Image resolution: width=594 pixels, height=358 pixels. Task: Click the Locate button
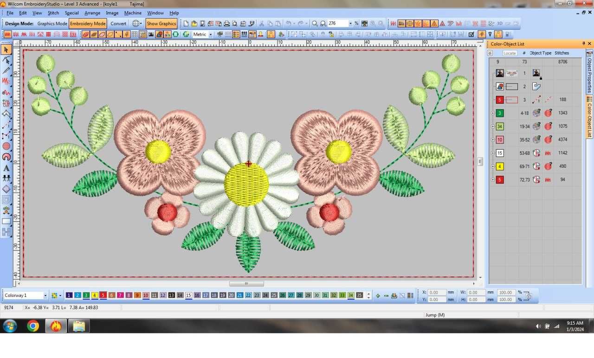pos(510,53)
